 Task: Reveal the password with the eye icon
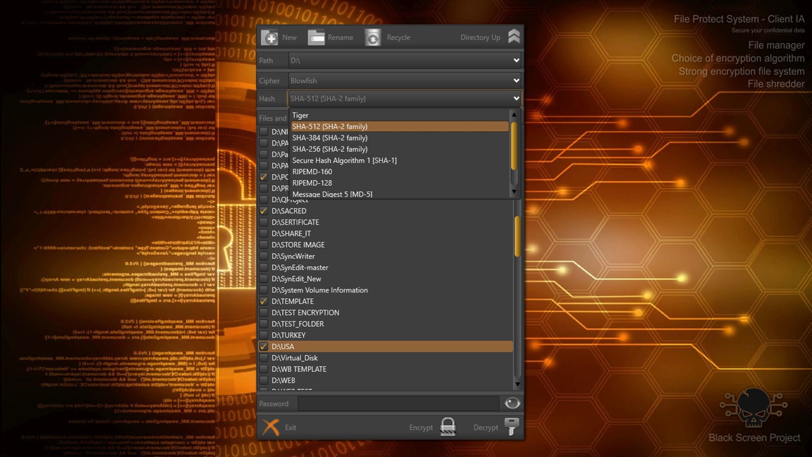click(x=511, y=402)
